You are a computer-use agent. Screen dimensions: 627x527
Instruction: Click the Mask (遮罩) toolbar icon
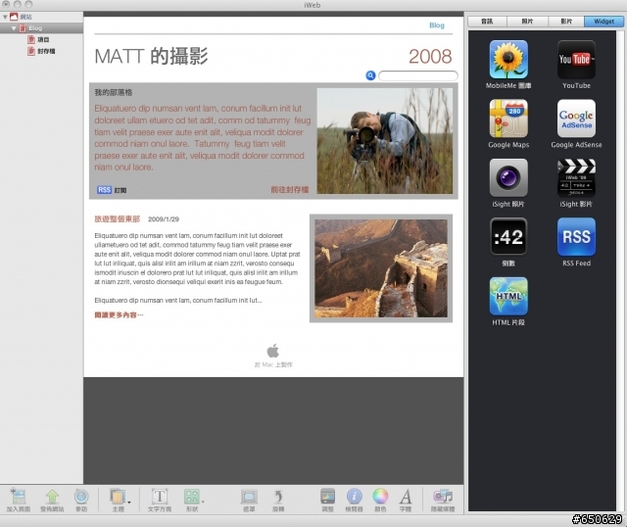(249, 497)
